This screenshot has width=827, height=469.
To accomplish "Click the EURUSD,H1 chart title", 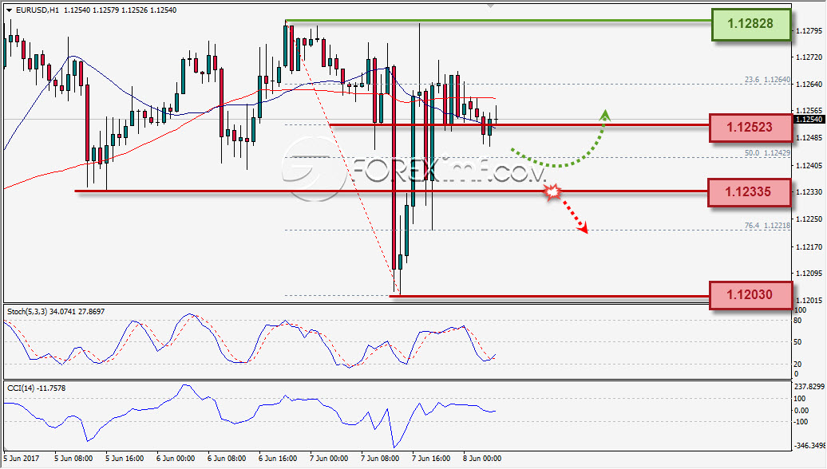I will (x=38, y=10).
